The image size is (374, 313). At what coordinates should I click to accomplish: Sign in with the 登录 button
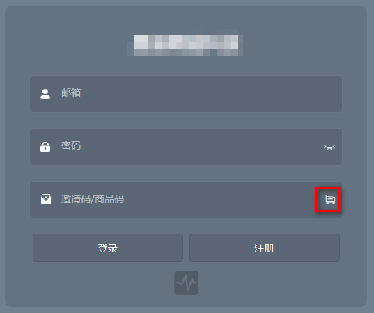click(x=108, y=248)
